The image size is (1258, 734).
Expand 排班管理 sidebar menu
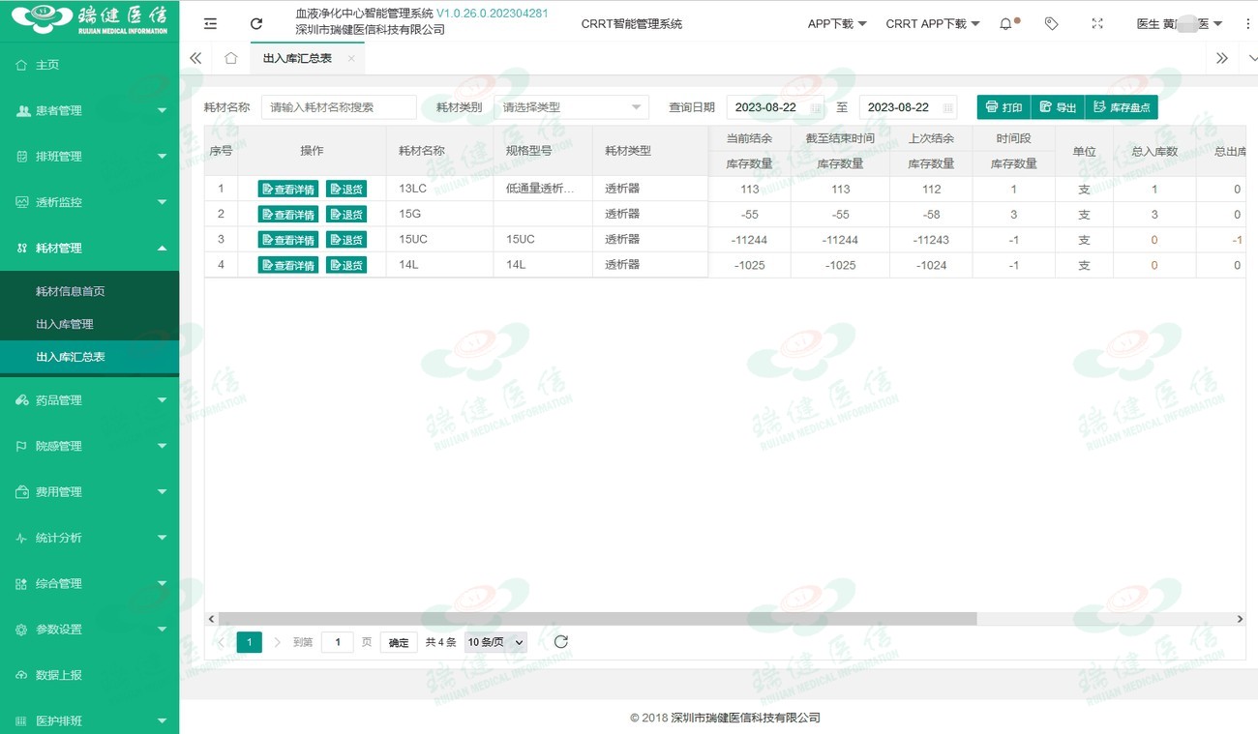point(89,157)
